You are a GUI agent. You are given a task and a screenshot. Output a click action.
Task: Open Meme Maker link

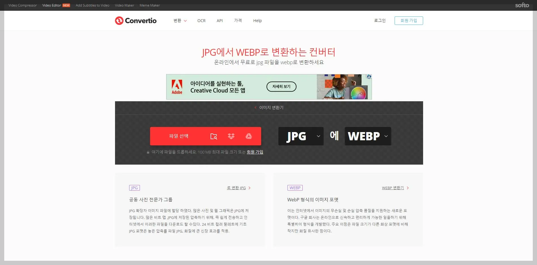click(150, 5)
